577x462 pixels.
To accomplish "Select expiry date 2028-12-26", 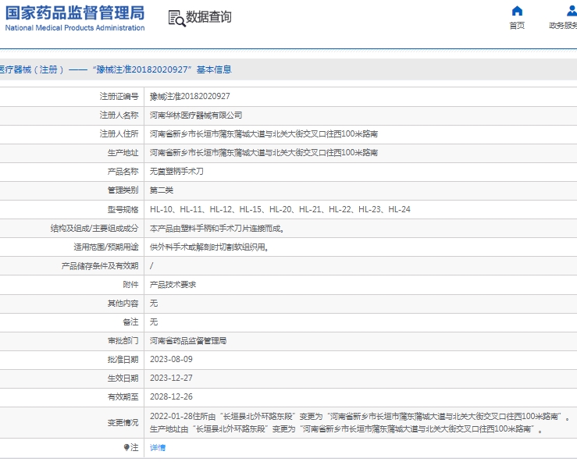I will point(171,397).
